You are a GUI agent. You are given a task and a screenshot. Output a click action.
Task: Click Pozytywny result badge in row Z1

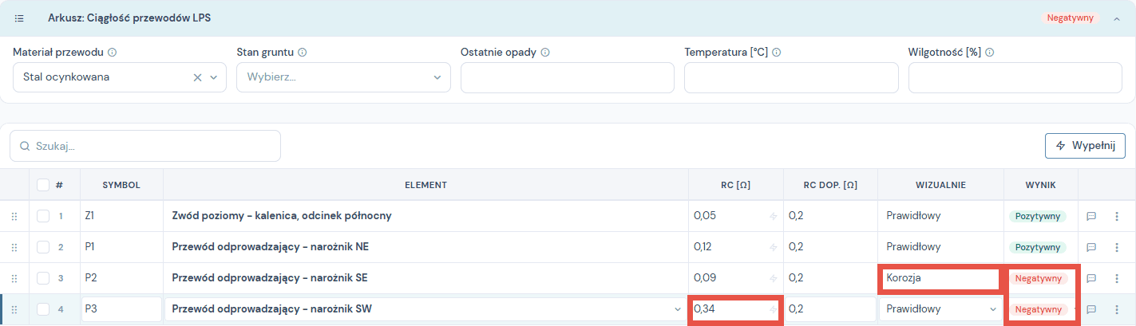[x=1038, y=216]
